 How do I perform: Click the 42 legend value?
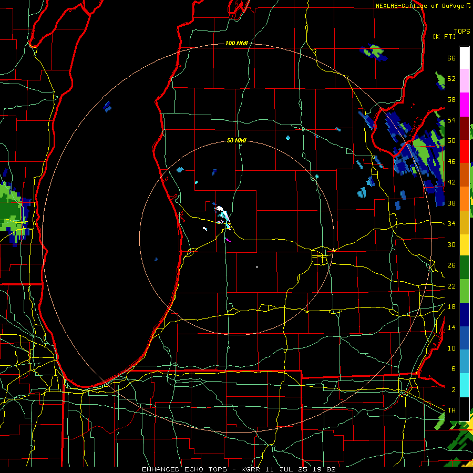pos(451,182)
